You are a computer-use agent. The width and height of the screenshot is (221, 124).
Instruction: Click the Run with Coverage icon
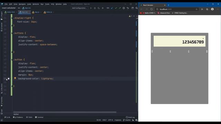[99, 8]
